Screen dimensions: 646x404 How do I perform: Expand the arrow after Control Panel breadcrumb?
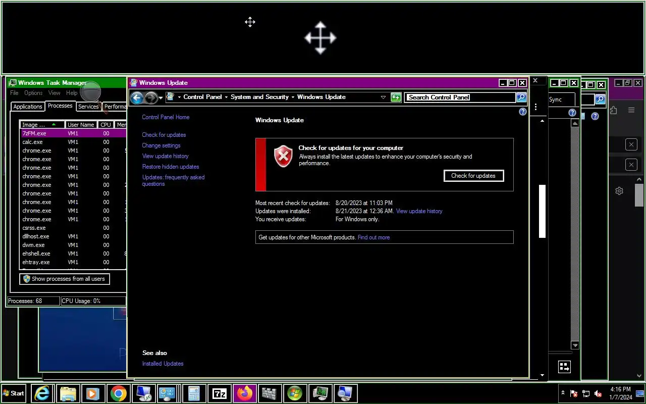[226, 97]
